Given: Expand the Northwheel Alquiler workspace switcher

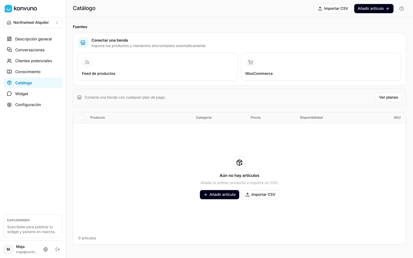Looking at the screenshot, I should (x=33, y=23).
